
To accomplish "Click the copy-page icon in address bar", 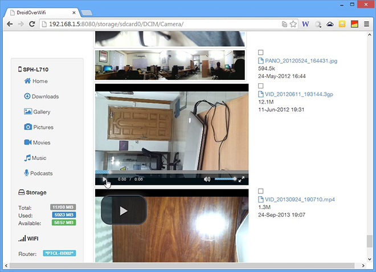I will [284, 24].
